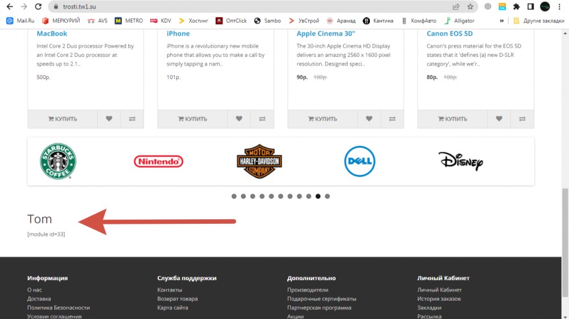The width and height of the screenshot is (569, 319).
Task: Click Купить button under MacBook
Action: pos(63,119)
